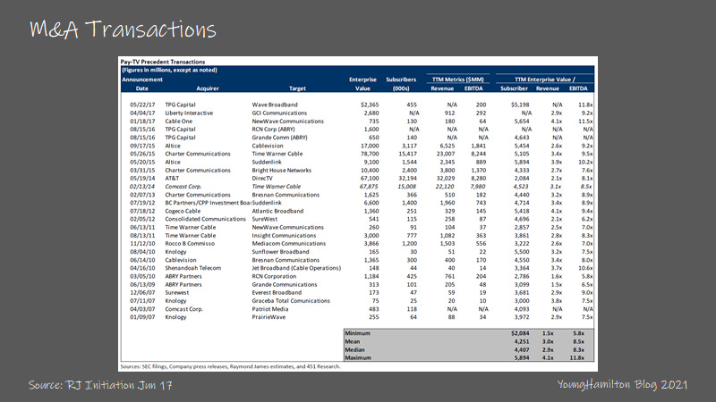Select the 'Minimum' summary row label
Screen dimensions: 716x402
coord(357,333)
